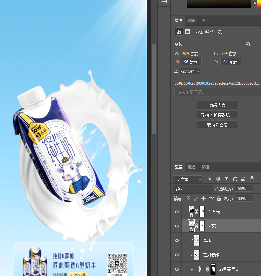Click the dark gradient color ramp at top
Viewport: 261px width, 276px height.
[219, 4]
